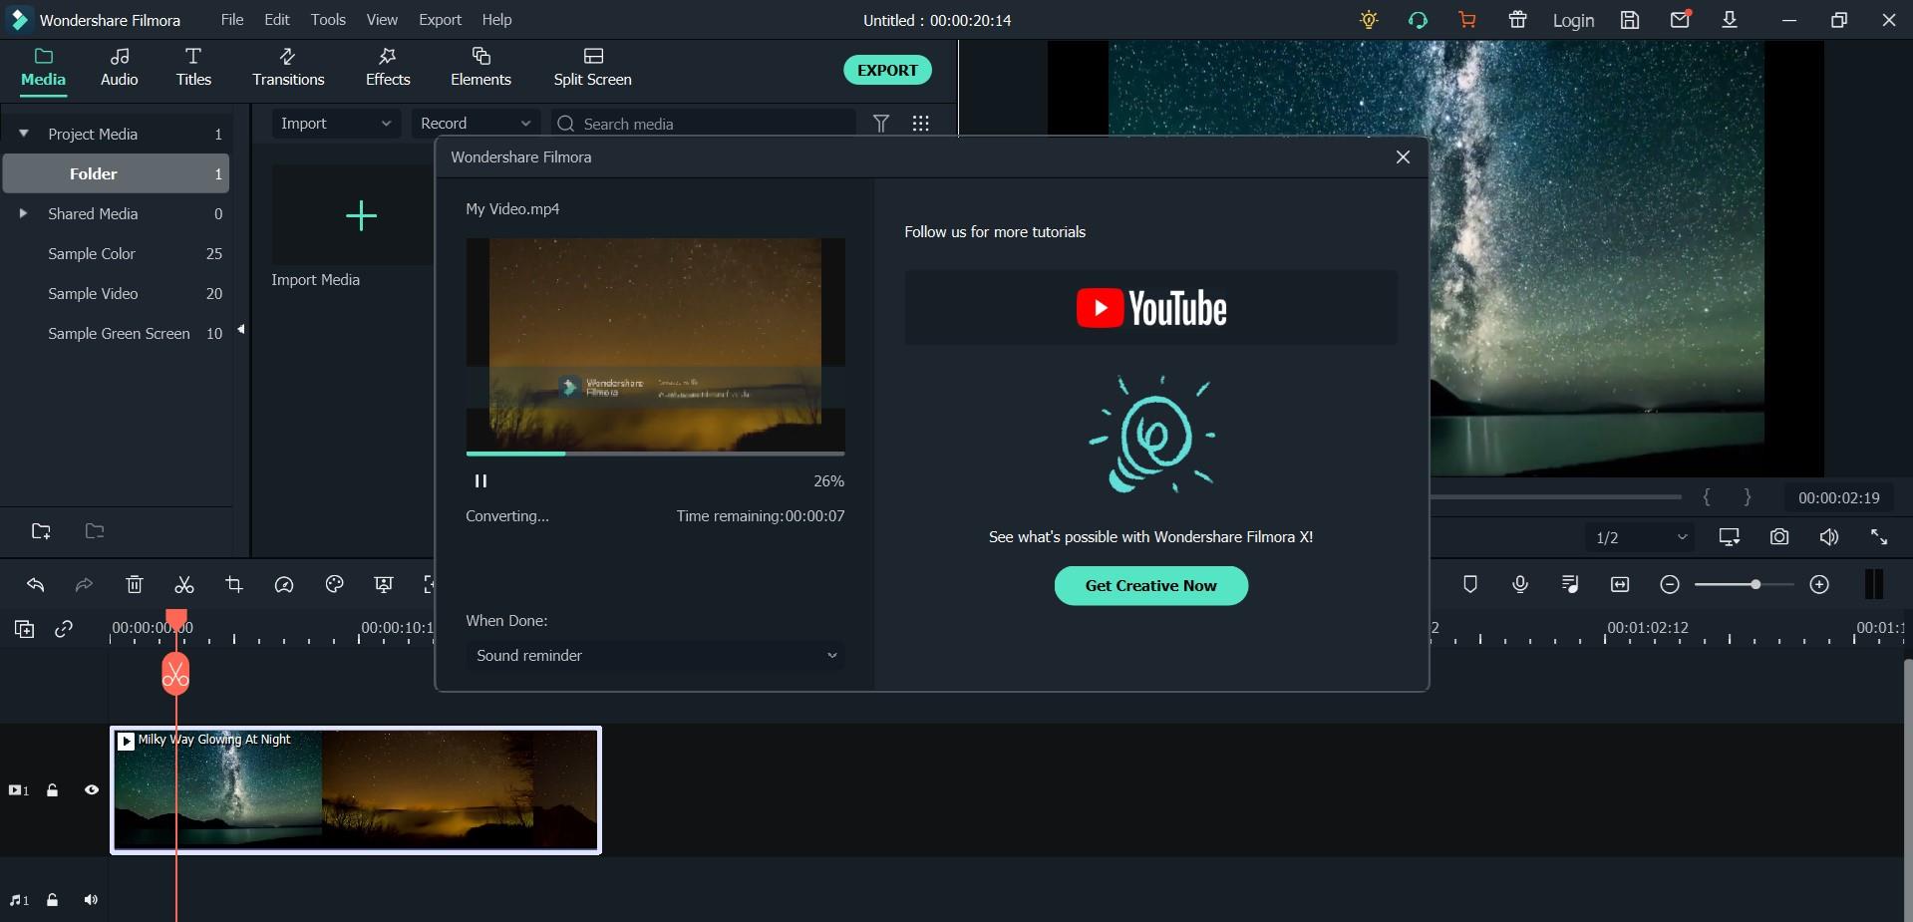
Task: Open filter icon next to search media
Action: click(x=881, y=124)
